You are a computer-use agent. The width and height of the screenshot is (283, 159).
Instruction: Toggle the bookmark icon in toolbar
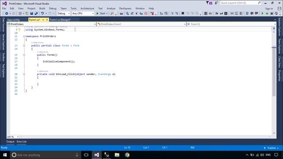tap(183, 14)
